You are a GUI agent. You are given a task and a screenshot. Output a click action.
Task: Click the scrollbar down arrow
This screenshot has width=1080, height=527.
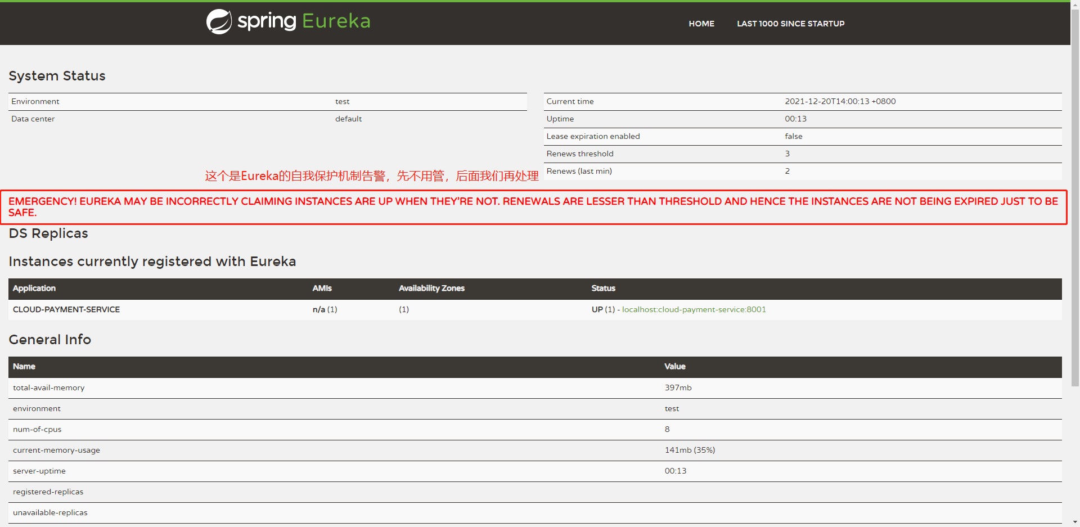click(x=1075, y=522)
